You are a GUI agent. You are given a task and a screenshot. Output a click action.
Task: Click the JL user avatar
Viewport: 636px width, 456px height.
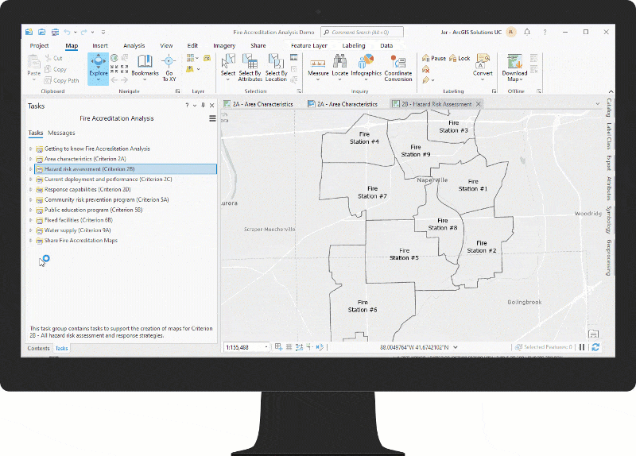(x=511, y=32)
